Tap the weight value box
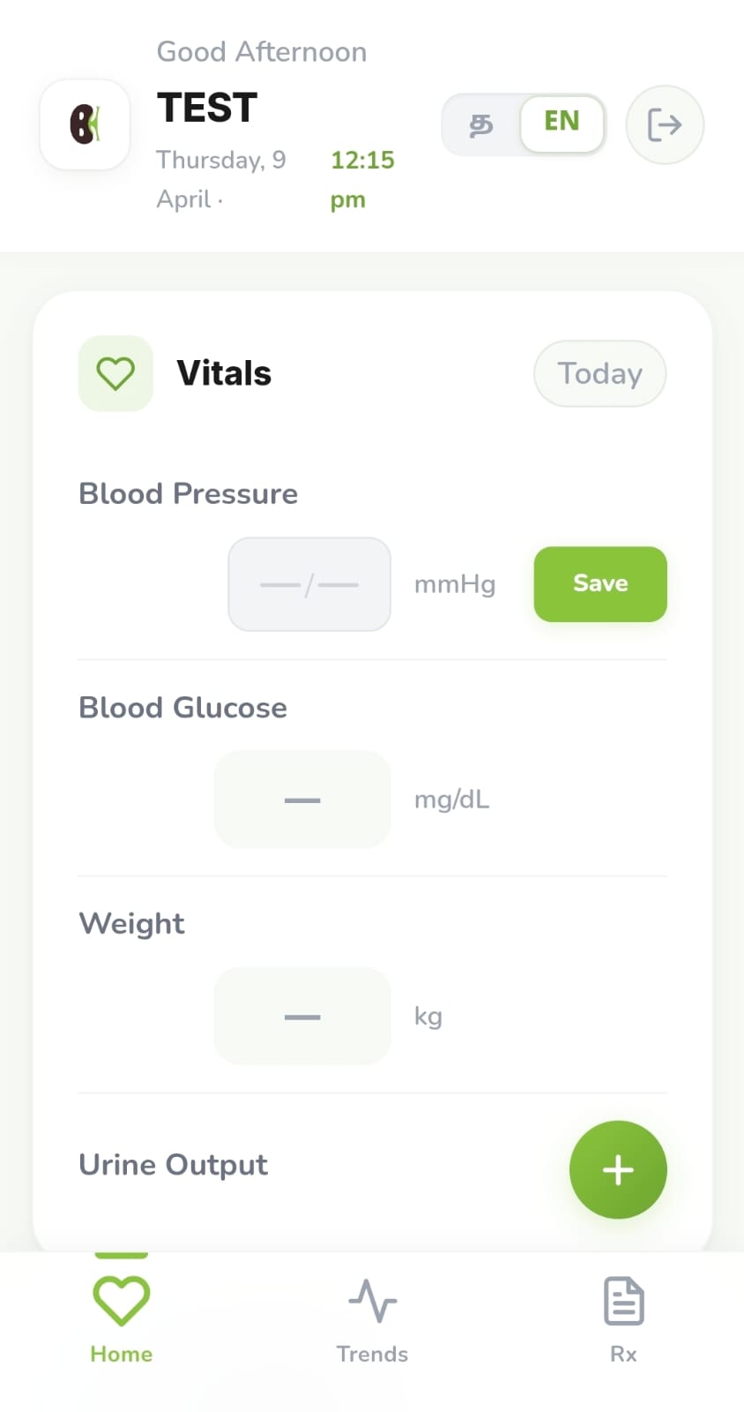Viewport: 744px width, 1412px height. (x=302, y=1016)
